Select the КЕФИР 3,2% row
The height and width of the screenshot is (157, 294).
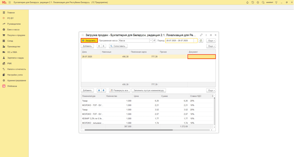[x=147, y=118]
